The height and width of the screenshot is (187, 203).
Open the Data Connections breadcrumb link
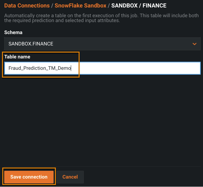point(27,6)
